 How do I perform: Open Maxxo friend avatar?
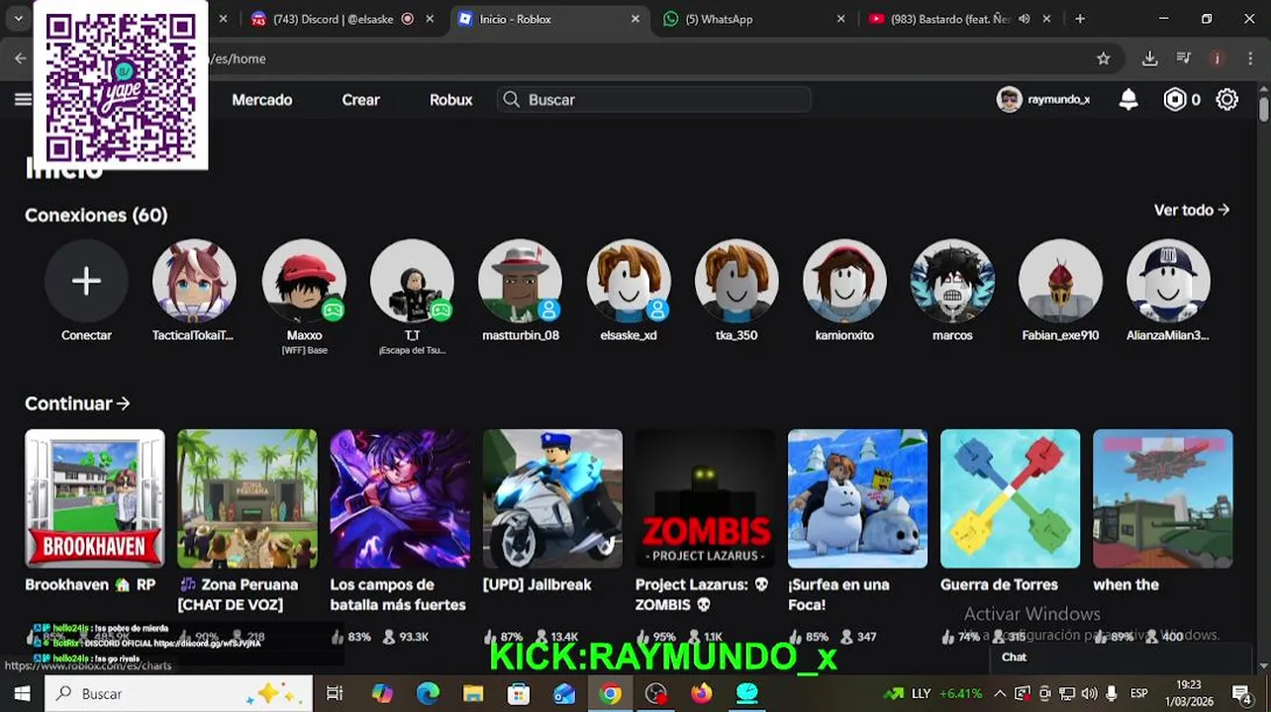pyautogui.click(x=303, y=281)
